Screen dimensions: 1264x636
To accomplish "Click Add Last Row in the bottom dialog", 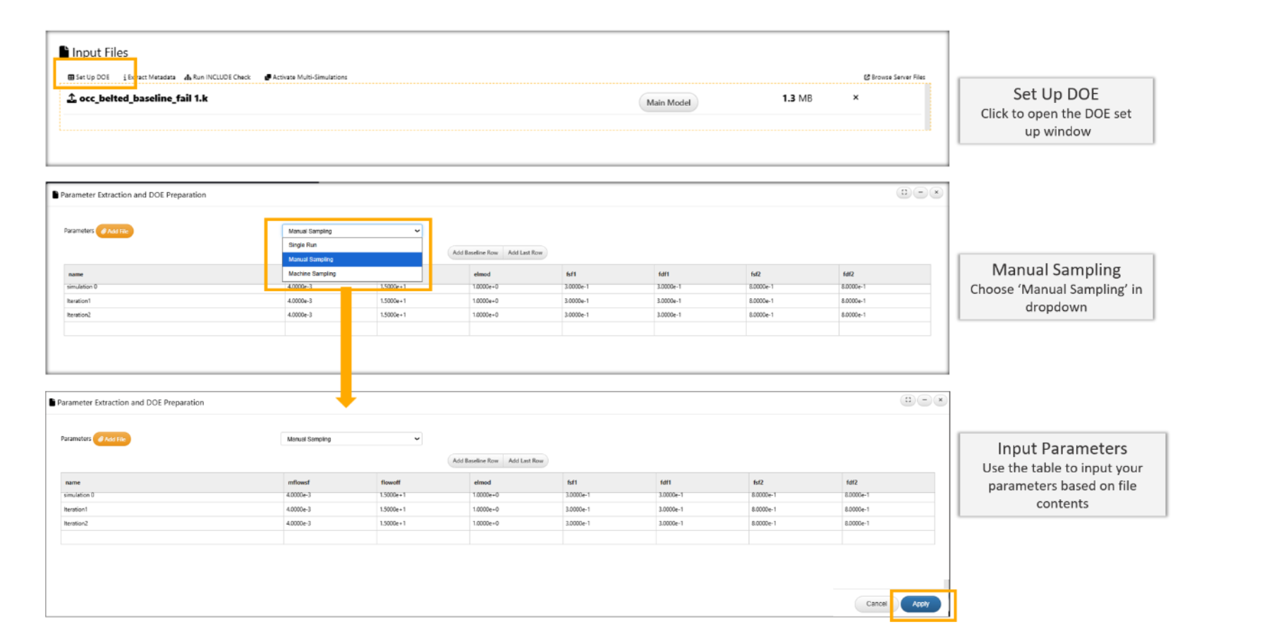I will (525, 461).
